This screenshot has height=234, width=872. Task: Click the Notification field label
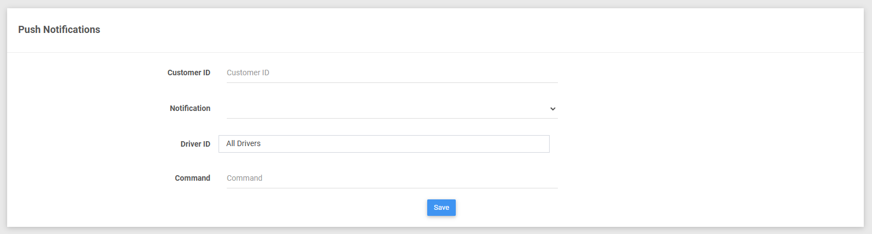(x=190, y=108)
